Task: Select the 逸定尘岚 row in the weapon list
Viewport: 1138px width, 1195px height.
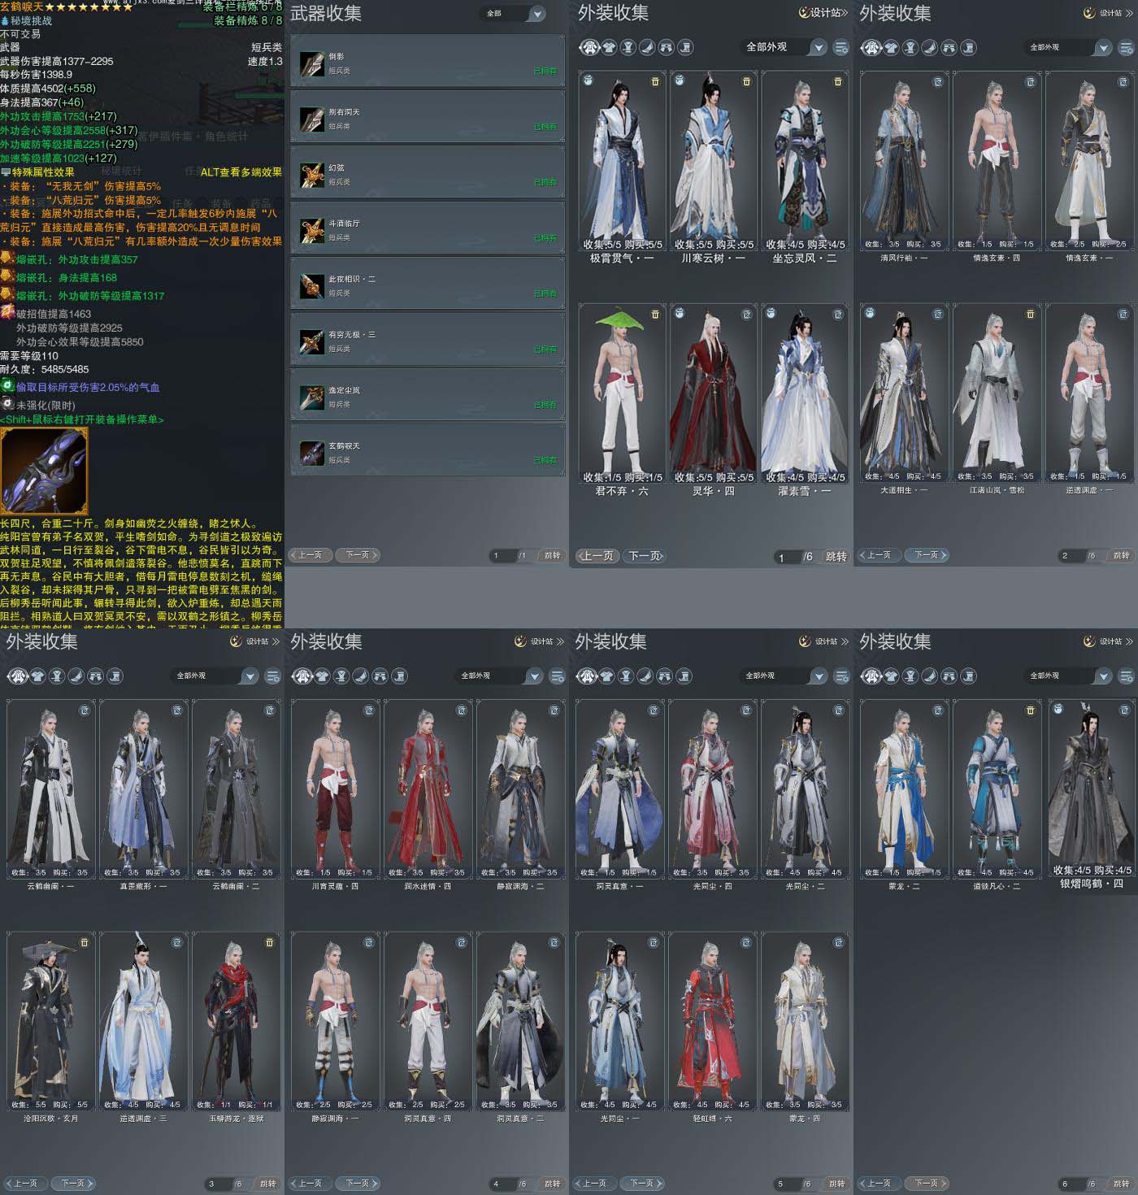Action: point(428,396)
